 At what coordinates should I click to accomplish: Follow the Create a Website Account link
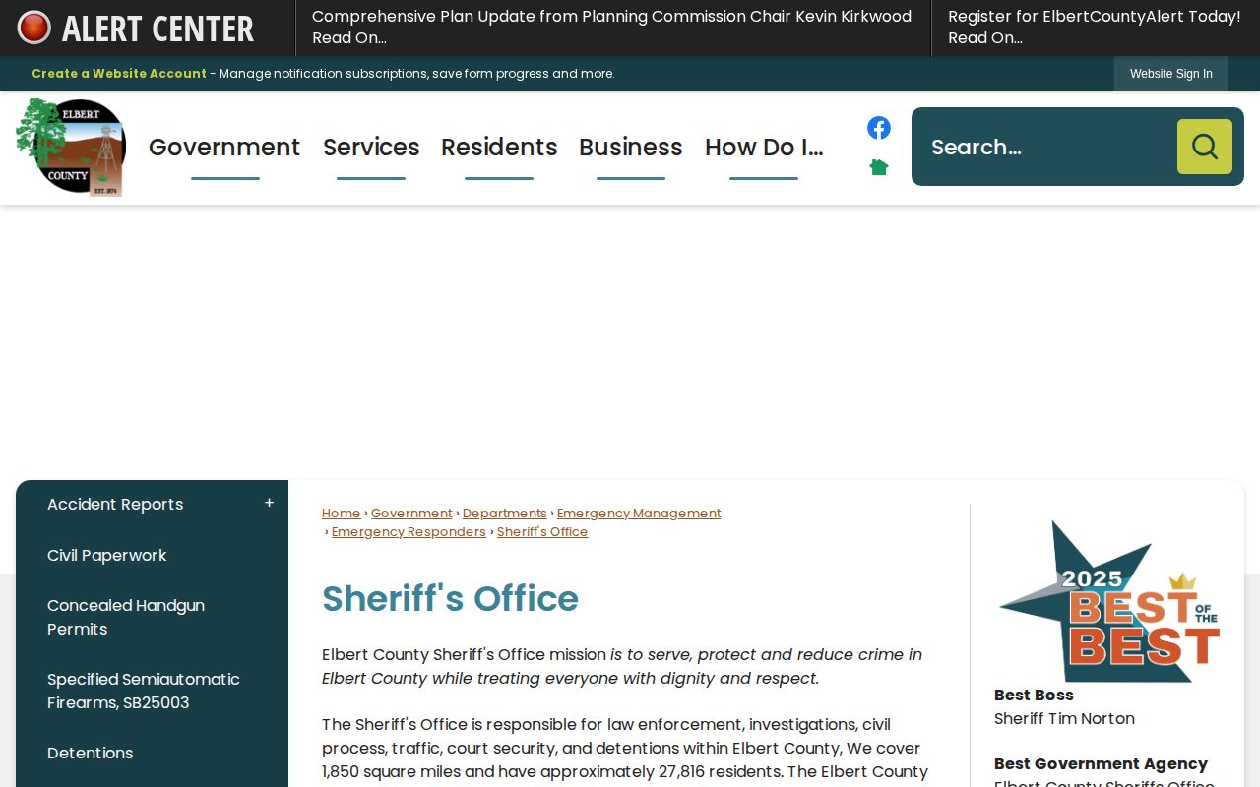click(x=119, y=74)
